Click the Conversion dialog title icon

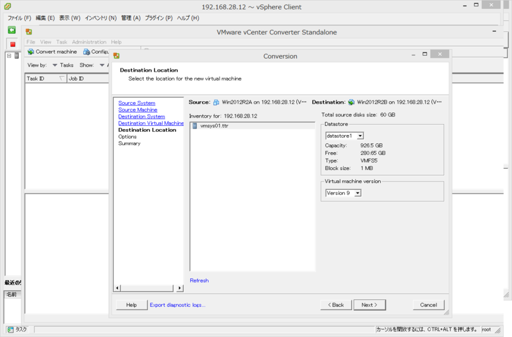(x=116, y=56)
